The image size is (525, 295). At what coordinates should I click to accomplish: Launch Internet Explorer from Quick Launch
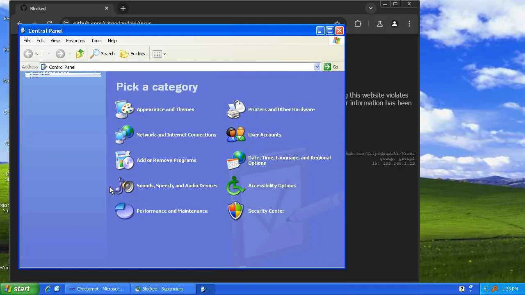[48, 289]
